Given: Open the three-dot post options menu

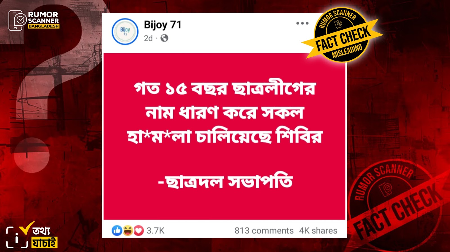Looking at the screenshot, I should 302,23.
